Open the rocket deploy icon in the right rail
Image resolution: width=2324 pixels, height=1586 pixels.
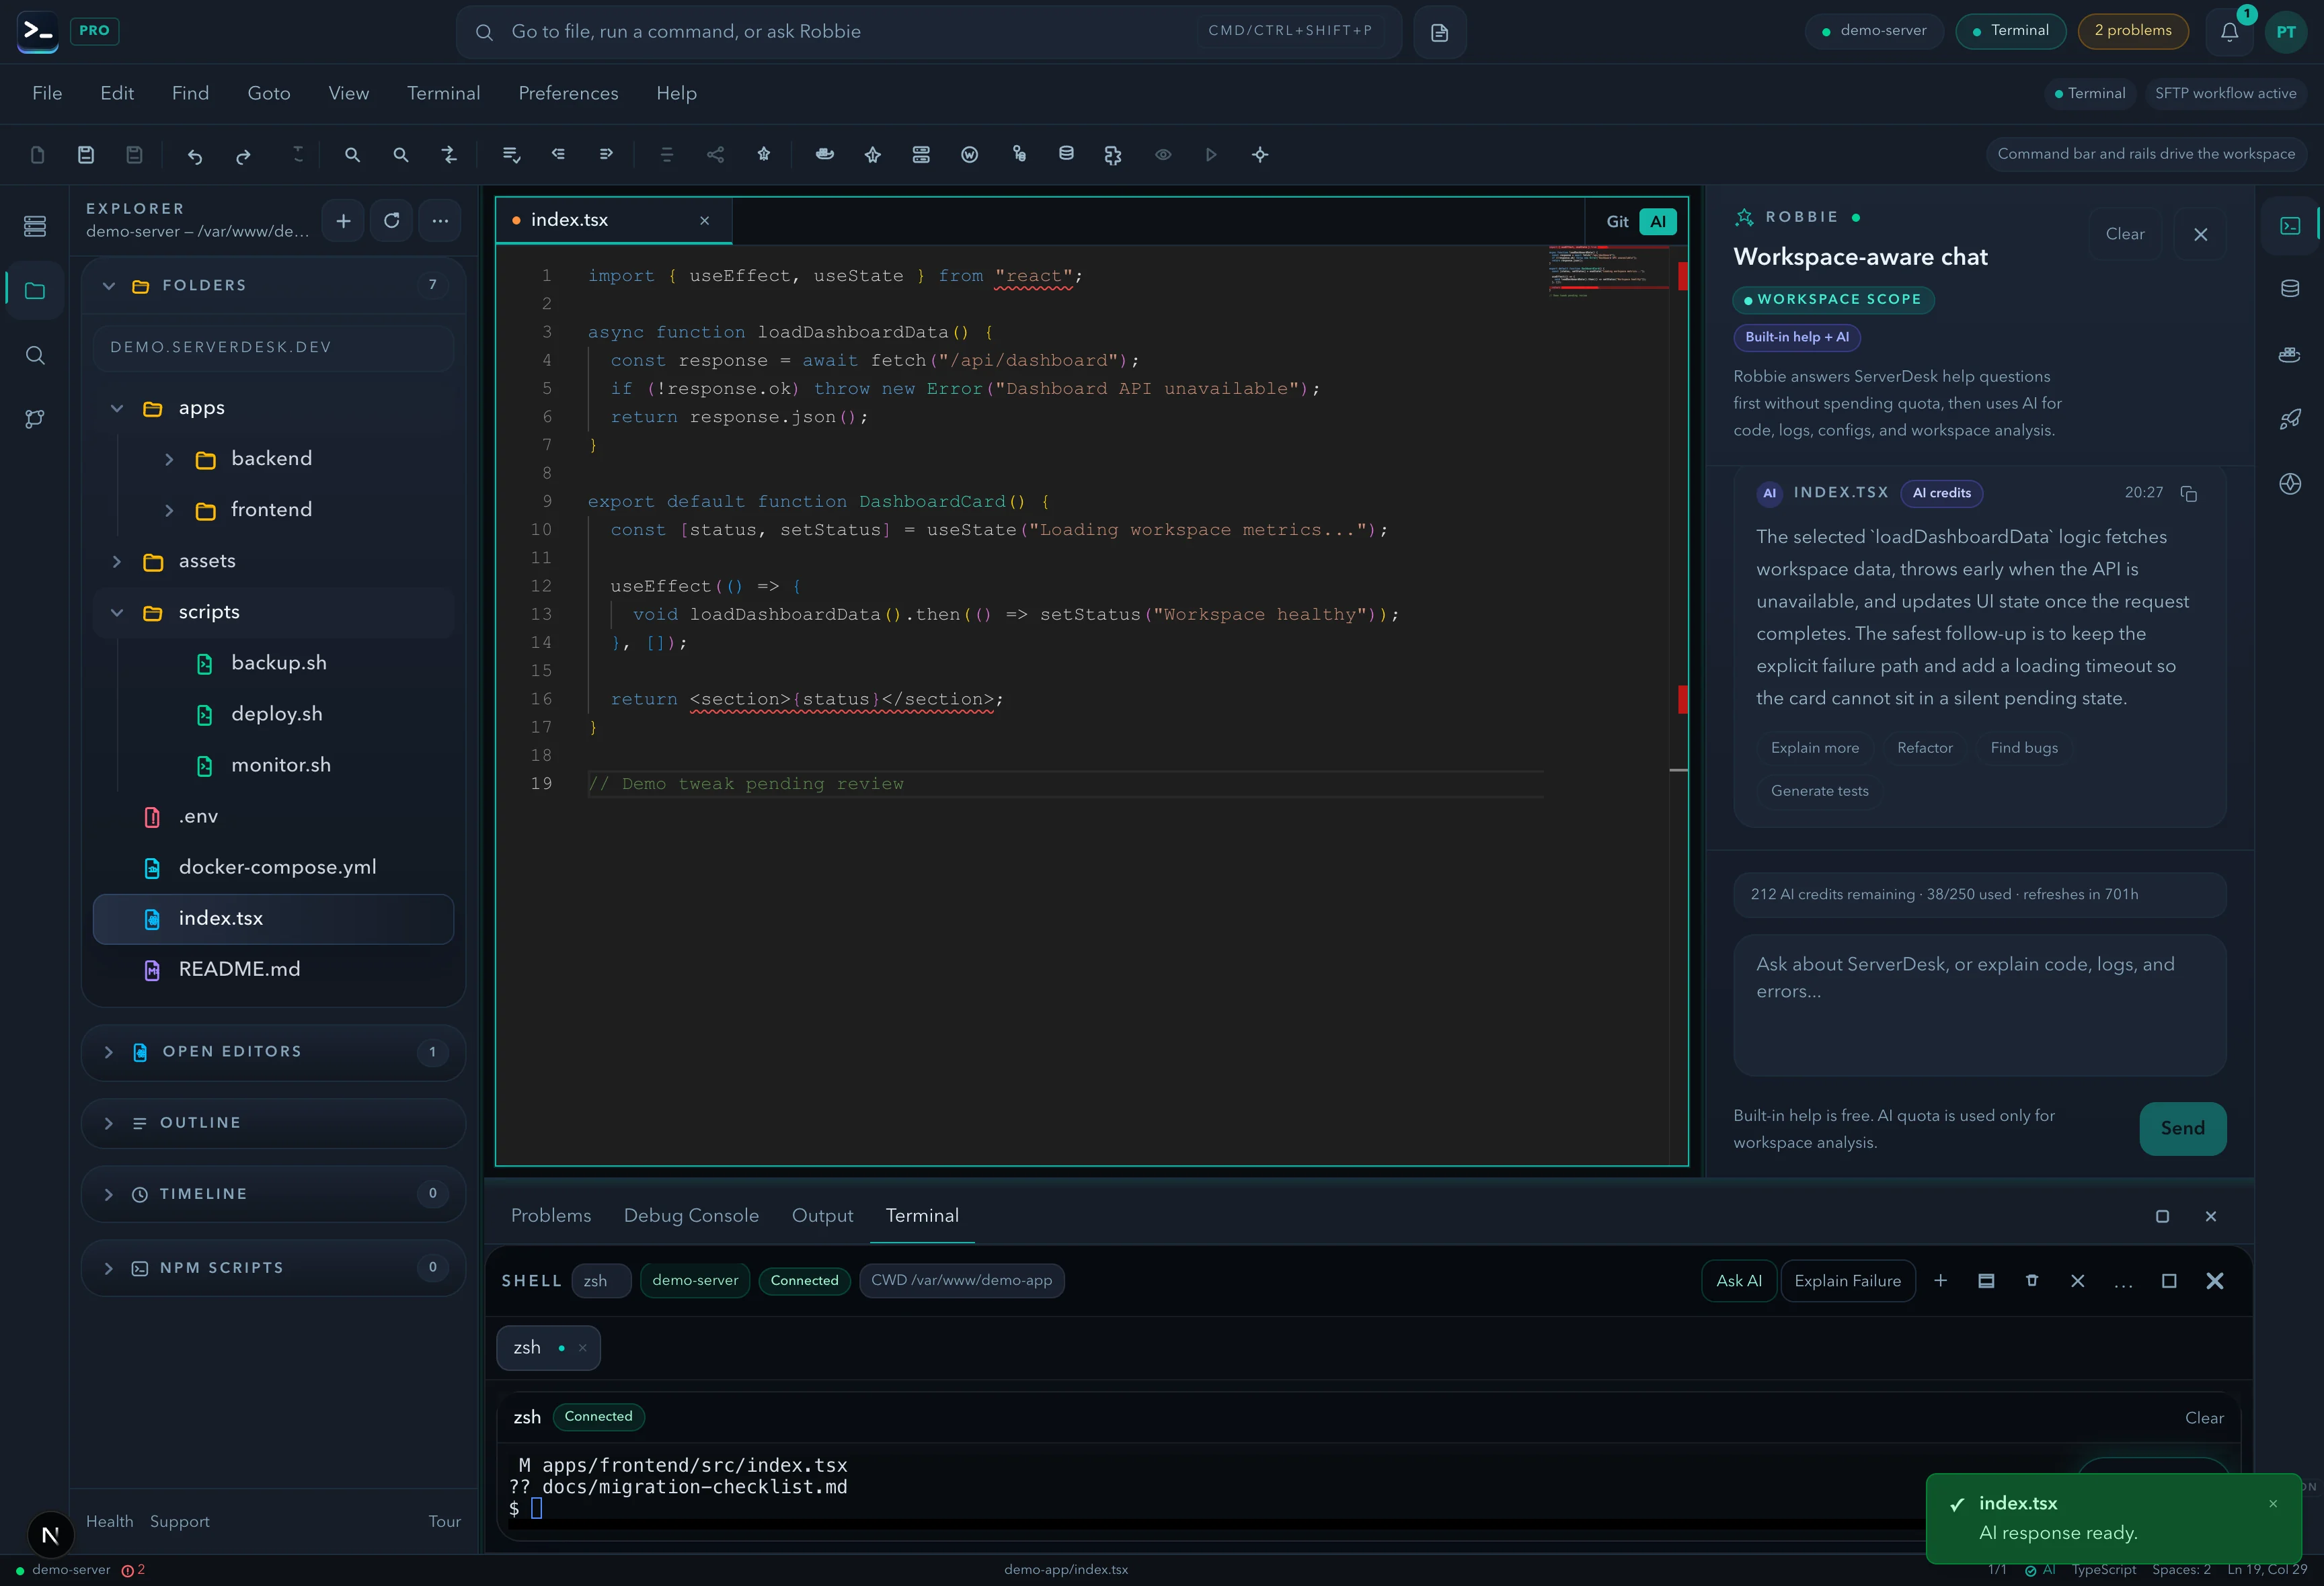(2290, 419)
